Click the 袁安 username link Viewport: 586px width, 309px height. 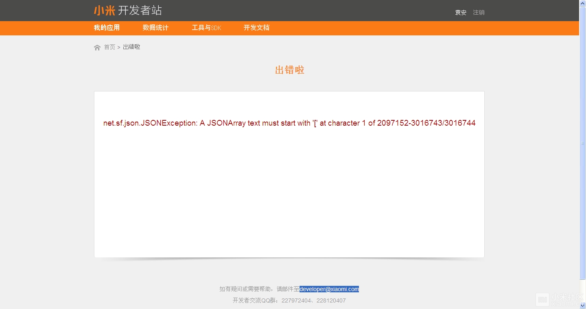(x=461, y=13)
